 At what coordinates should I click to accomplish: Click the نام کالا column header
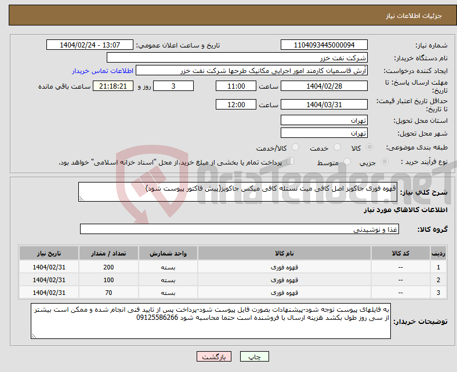pos(284,253)
